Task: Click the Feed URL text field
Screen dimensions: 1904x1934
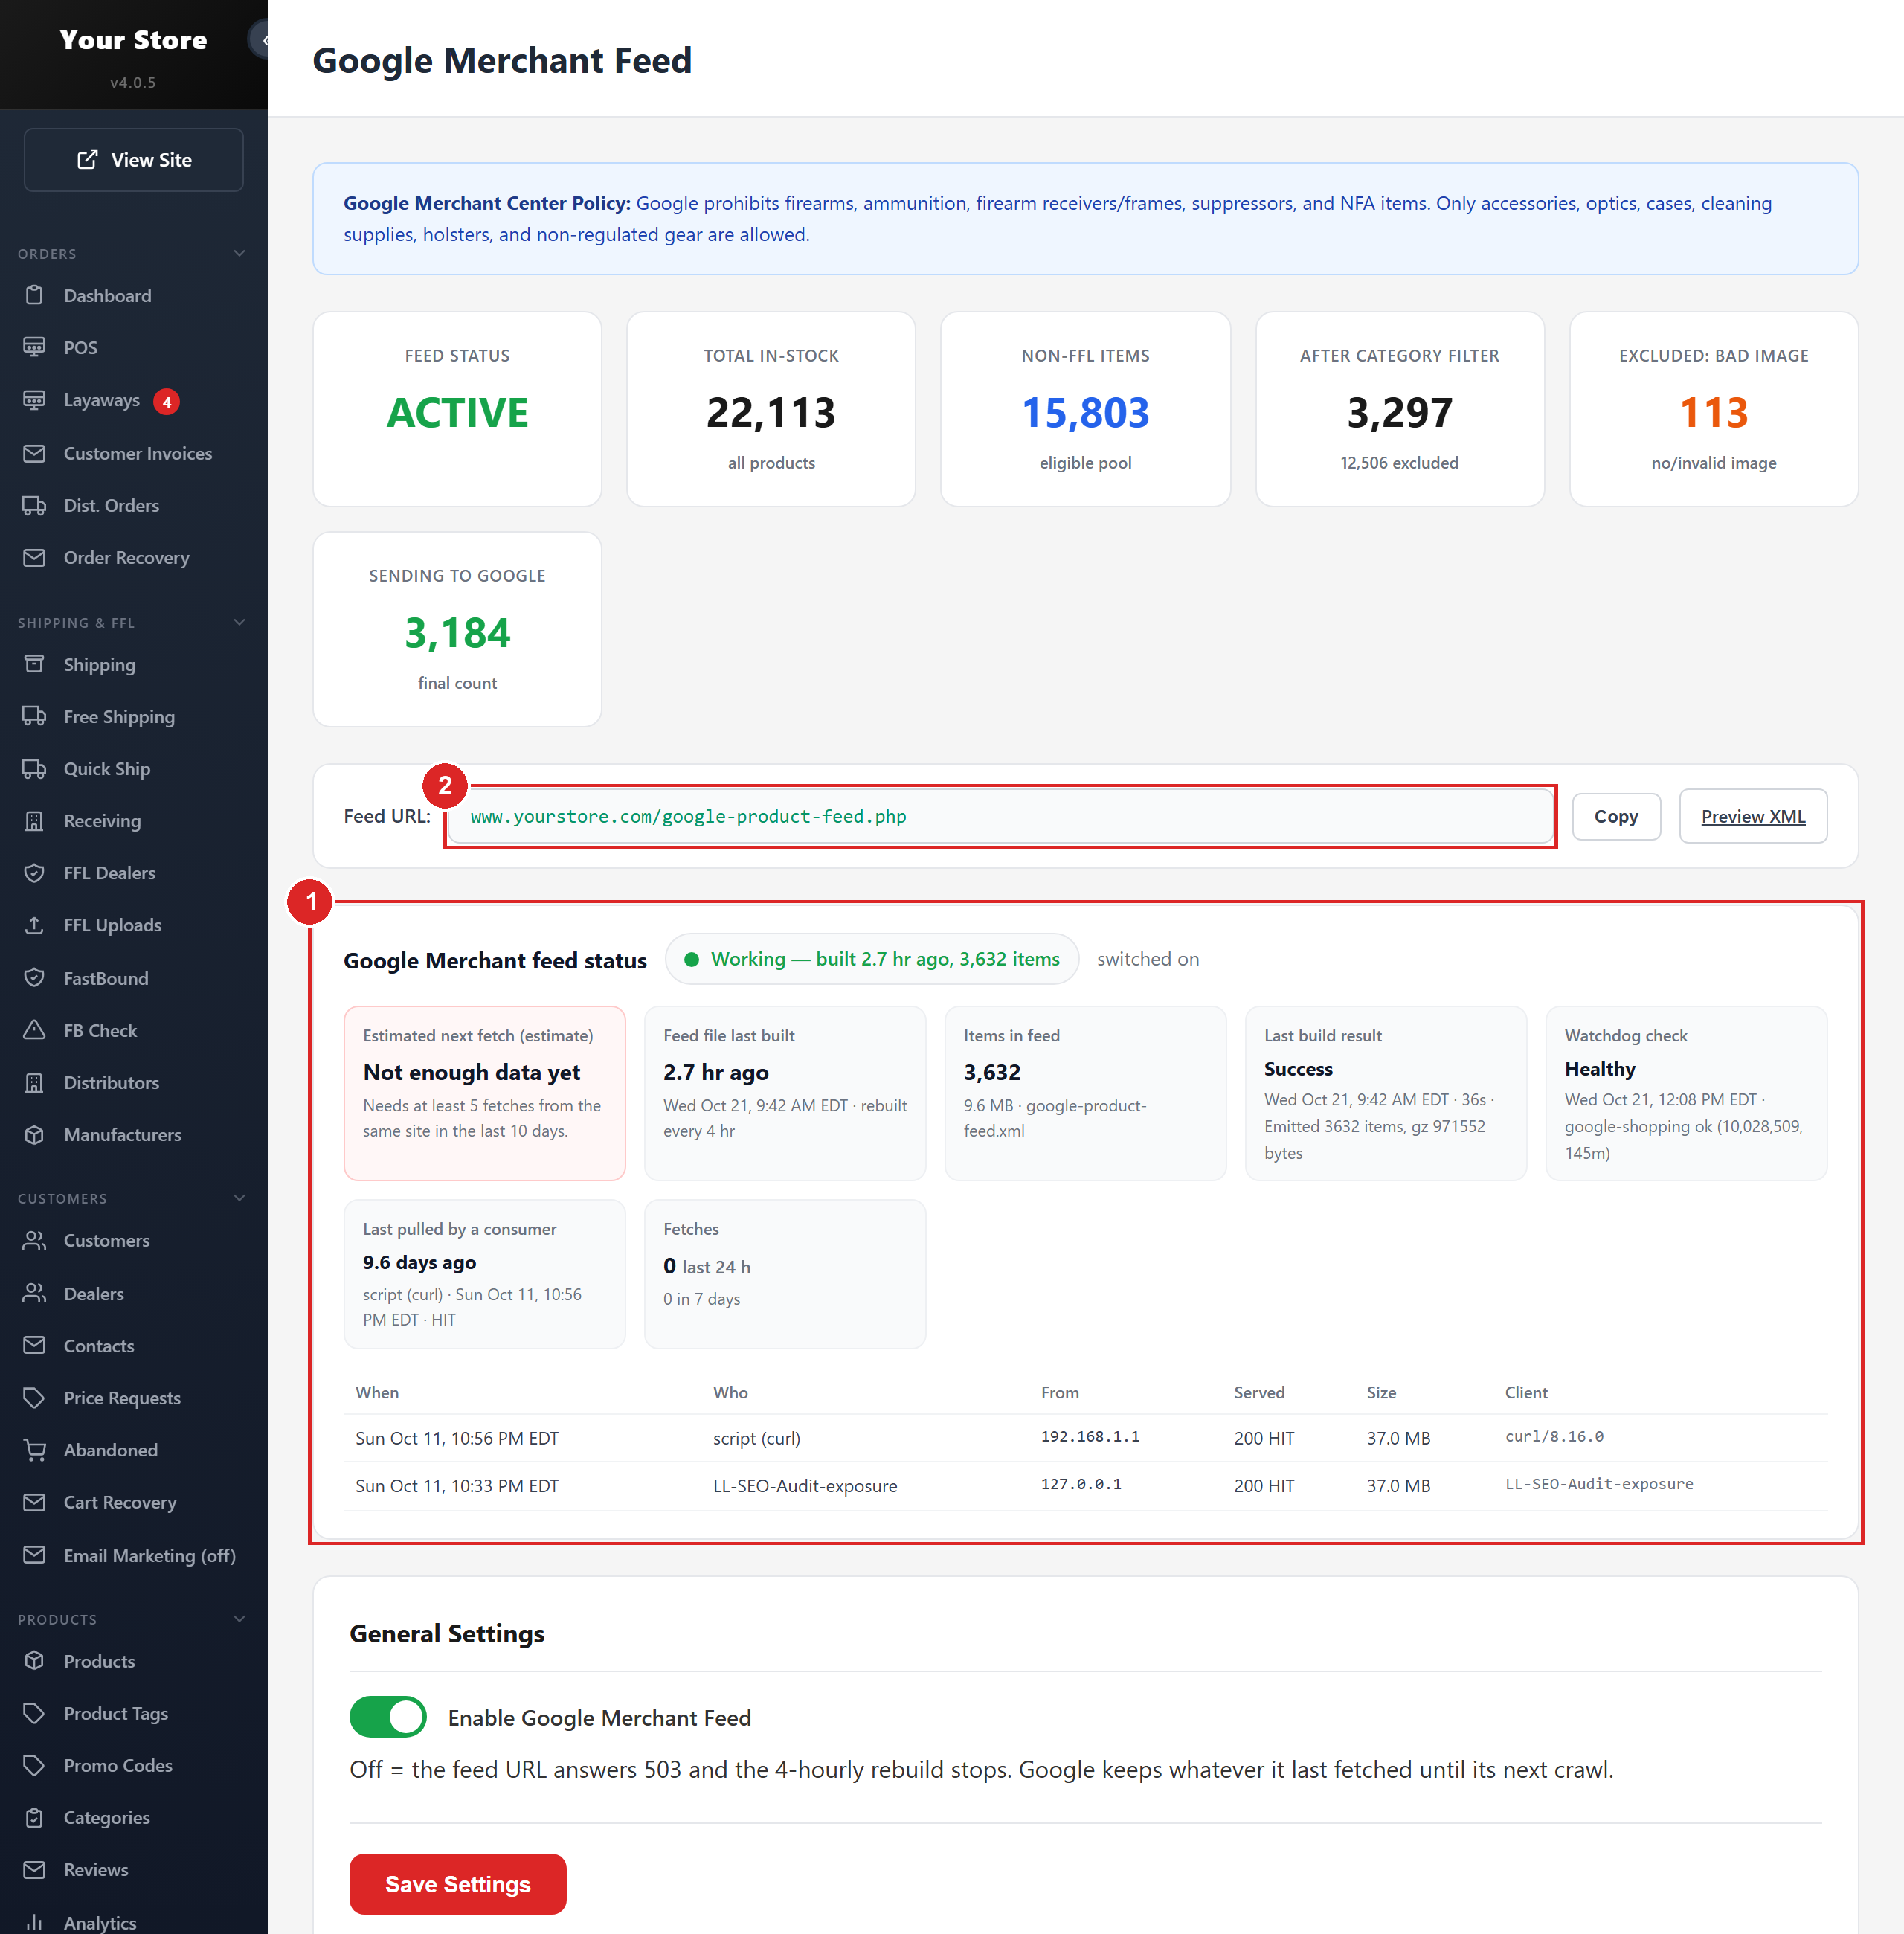Action: (1000, 816)
